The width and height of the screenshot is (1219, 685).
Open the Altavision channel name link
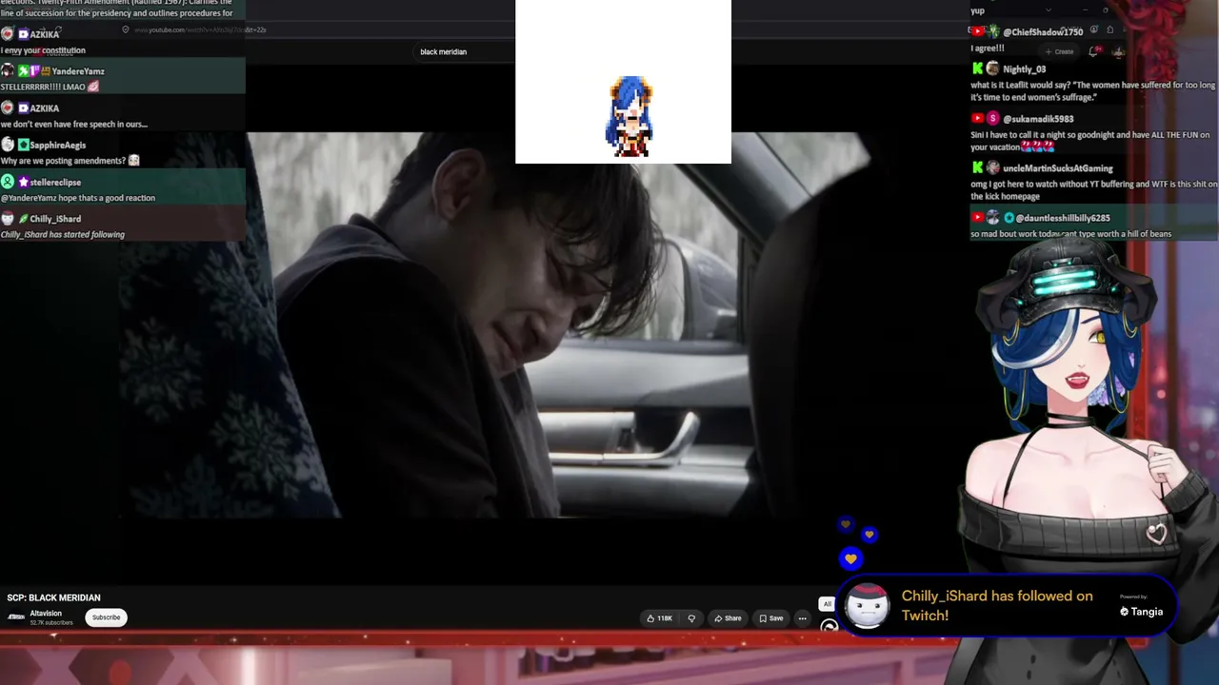tap(46, 614)
